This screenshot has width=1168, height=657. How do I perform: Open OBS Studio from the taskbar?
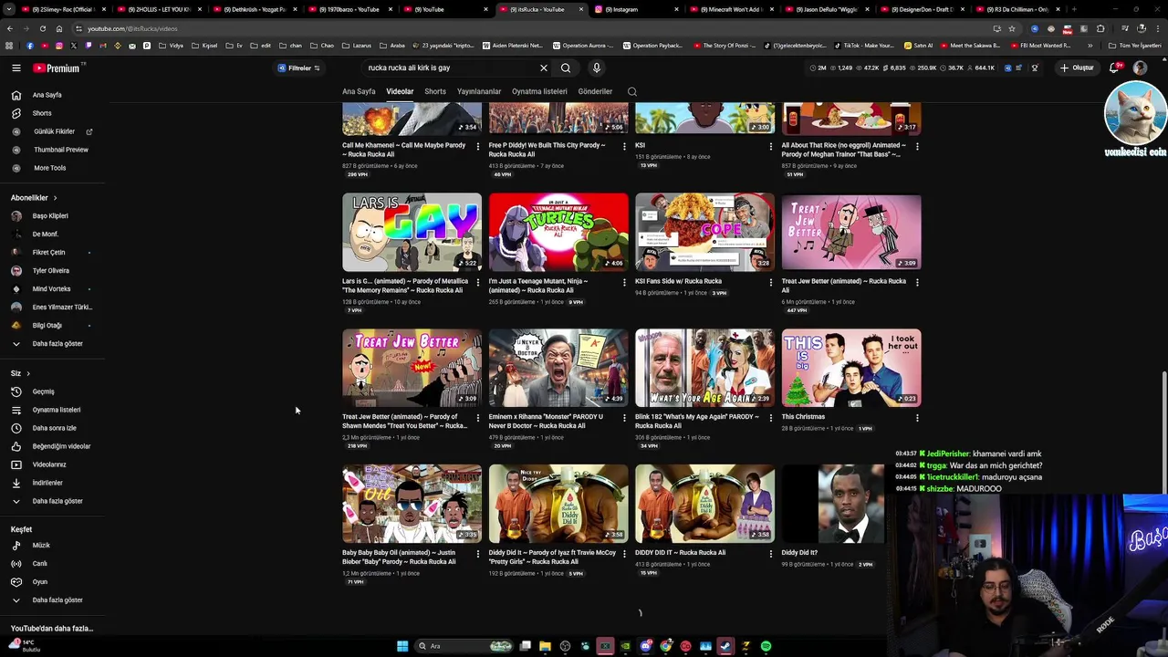565,646
